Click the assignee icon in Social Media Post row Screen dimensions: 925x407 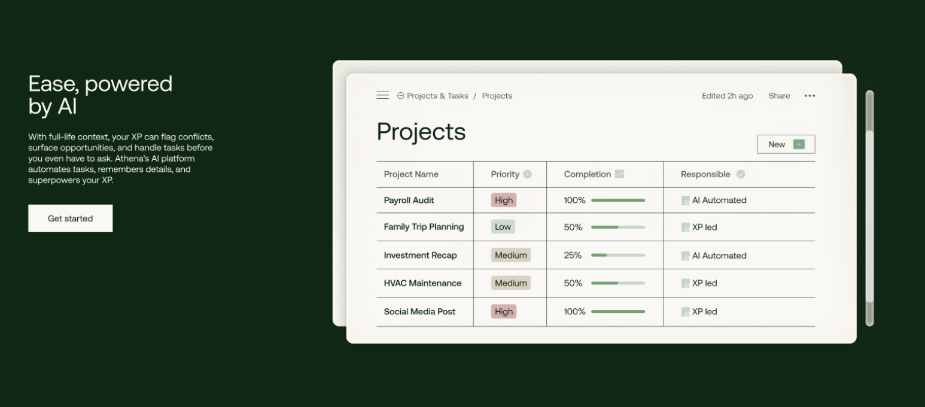coord(686,312)
